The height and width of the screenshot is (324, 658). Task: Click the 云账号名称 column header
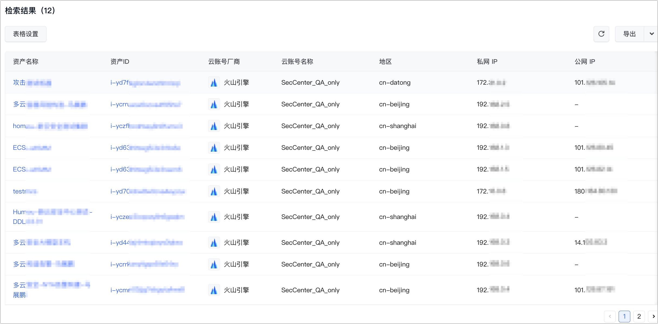click(x=297, y=62)
